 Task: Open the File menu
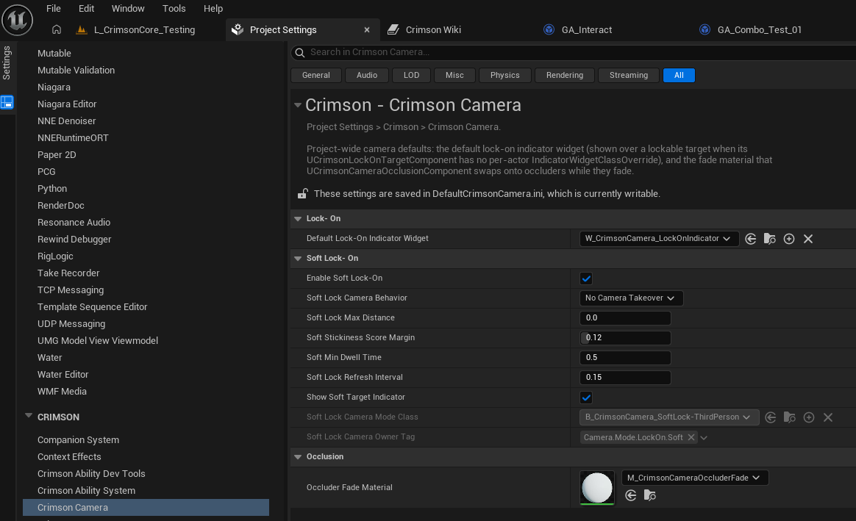coord(54,8)
